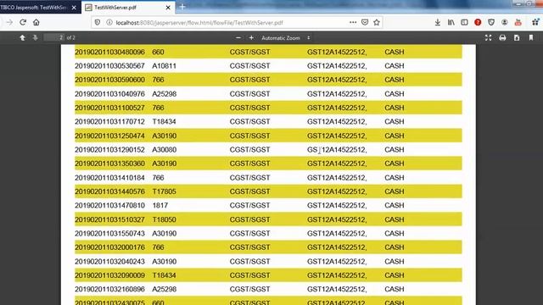Click the A30080 cell
The image size is (543, 305).
point(164,149)
